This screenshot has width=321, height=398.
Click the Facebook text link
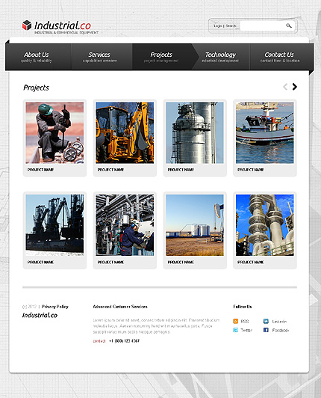point(281,330)
